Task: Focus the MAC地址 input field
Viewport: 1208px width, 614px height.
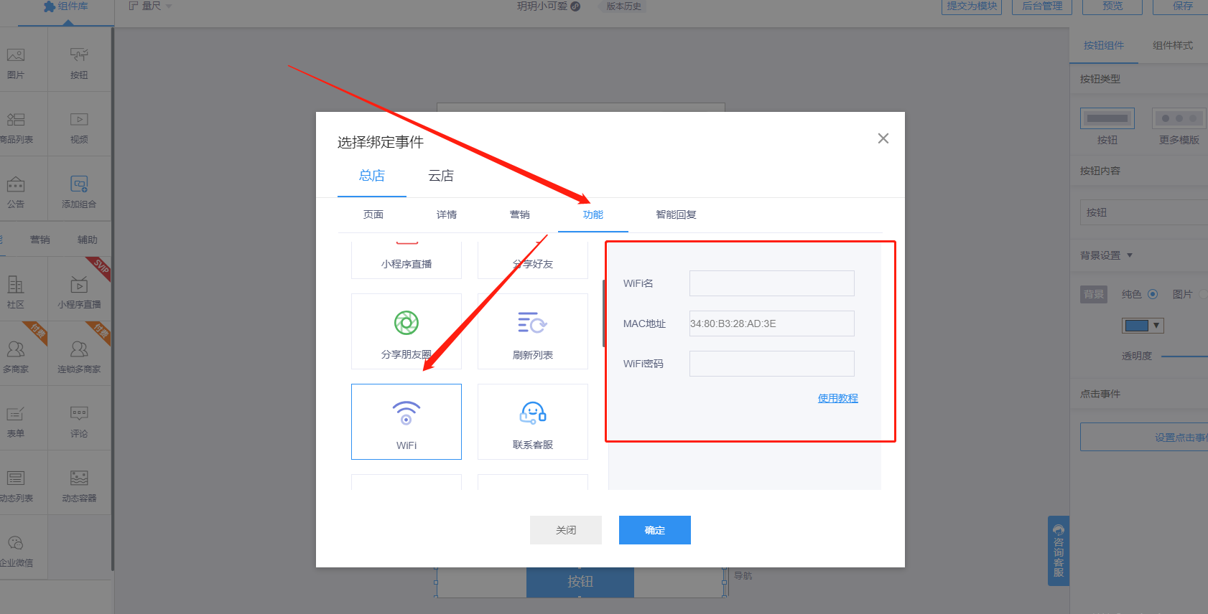Action: [772, 323]
